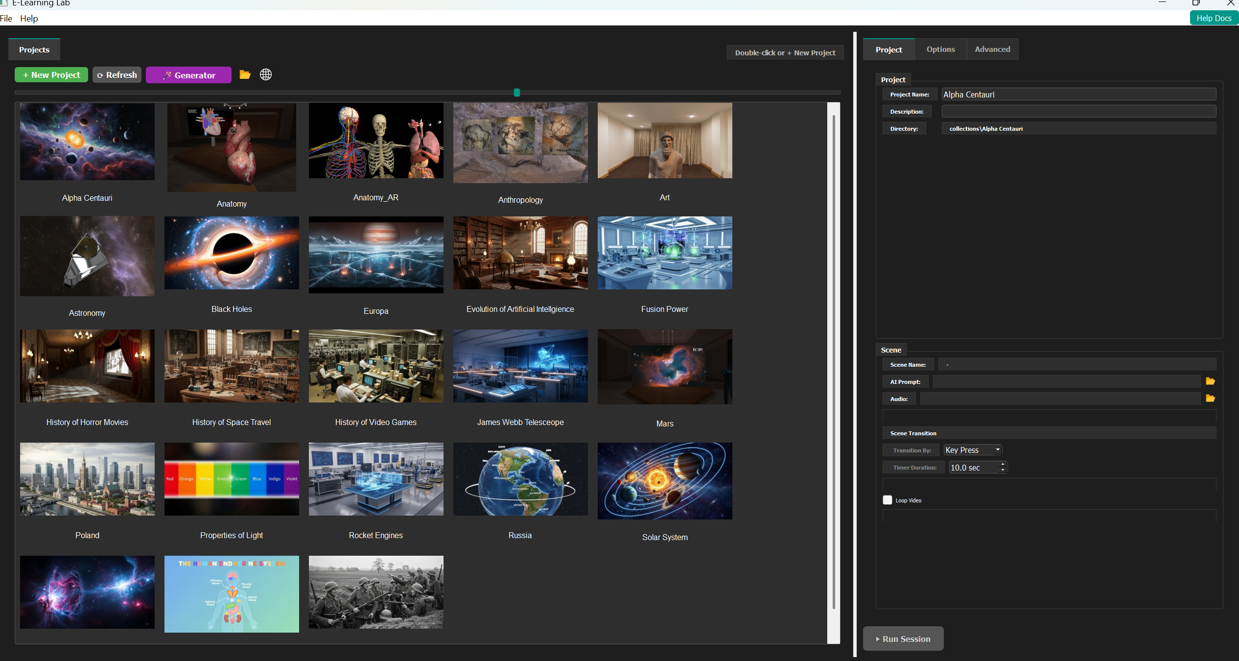Screen dimensions: 1239x661
Task: Browse for Audio file folder icon
Action: pos(1210,399)
